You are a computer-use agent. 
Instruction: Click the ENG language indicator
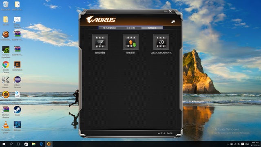[247, 144]
